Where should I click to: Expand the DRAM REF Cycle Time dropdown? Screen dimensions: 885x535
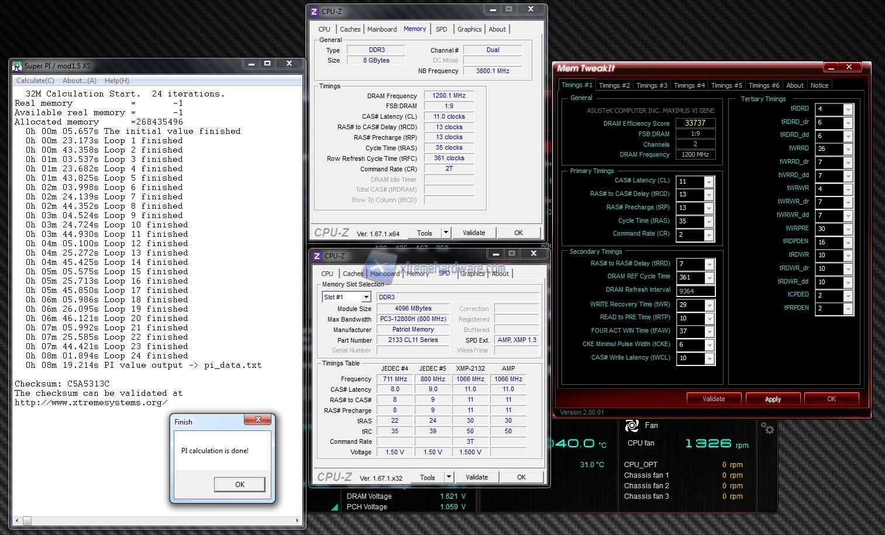[x=709, y=278]
